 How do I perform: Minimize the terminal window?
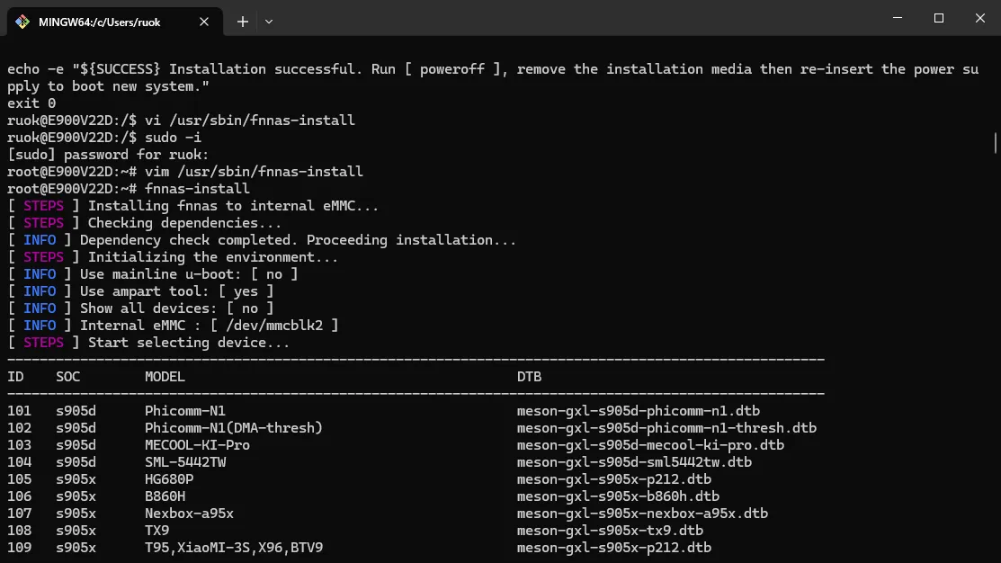coord(896,18)
